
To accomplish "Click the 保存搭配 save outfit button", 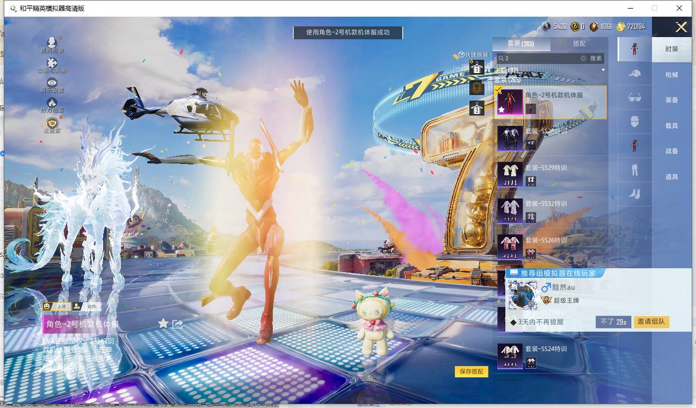I will click(472, 371).
